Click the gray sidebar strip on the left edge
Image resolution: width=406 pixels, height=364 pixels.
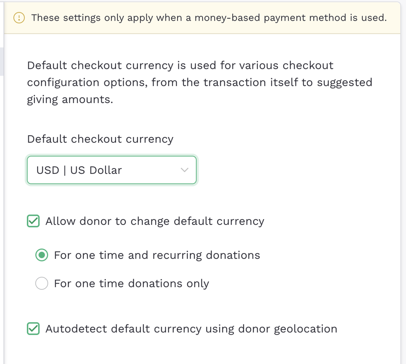click(2, 61)
